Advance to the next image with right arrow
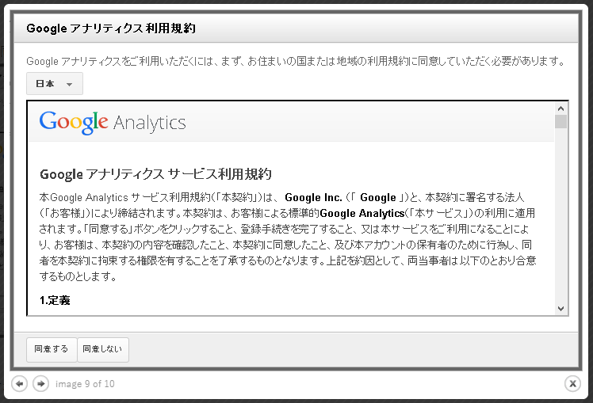This screenshot has height=403, width=593. point(41,384)
